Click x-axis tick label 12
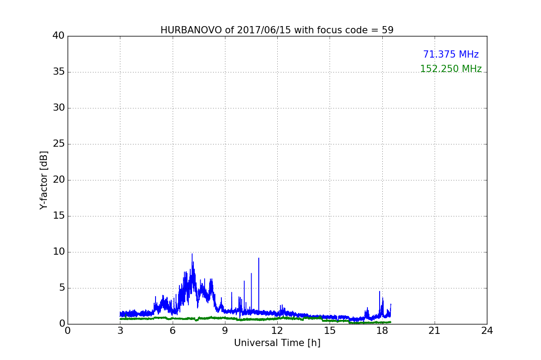The width and height of the screenshot is (541, 360). click(277, 331)
